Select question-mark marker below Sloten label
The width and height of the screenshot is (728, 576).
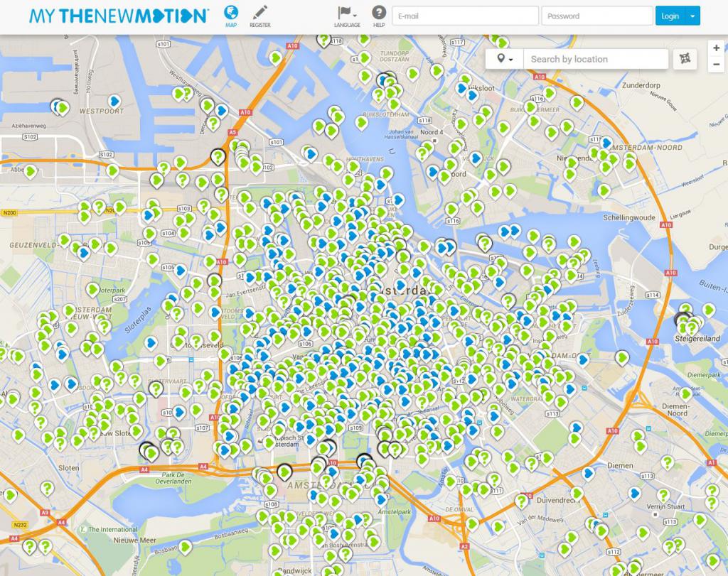46,488
